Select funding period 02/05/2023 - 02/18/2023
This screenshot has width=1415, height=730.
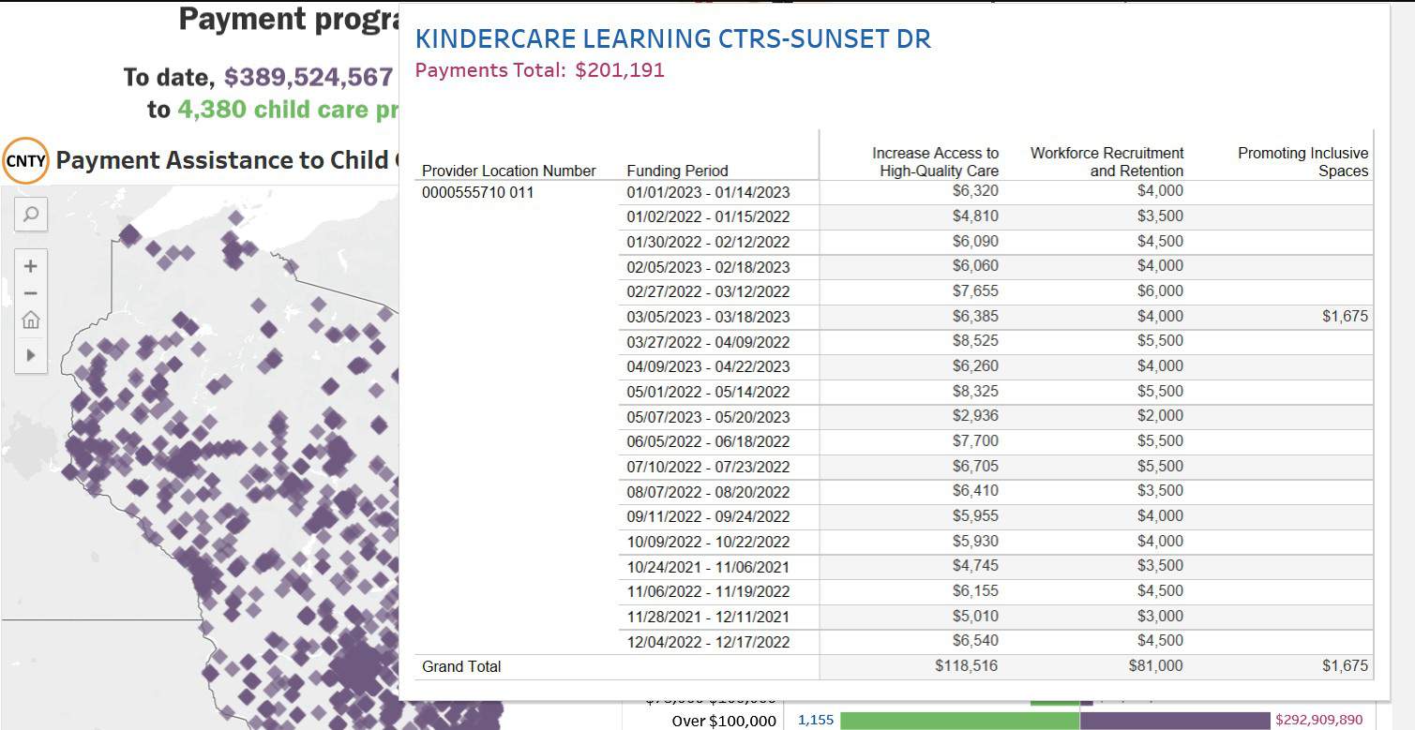pyautogui.click(x=708, y=267)
